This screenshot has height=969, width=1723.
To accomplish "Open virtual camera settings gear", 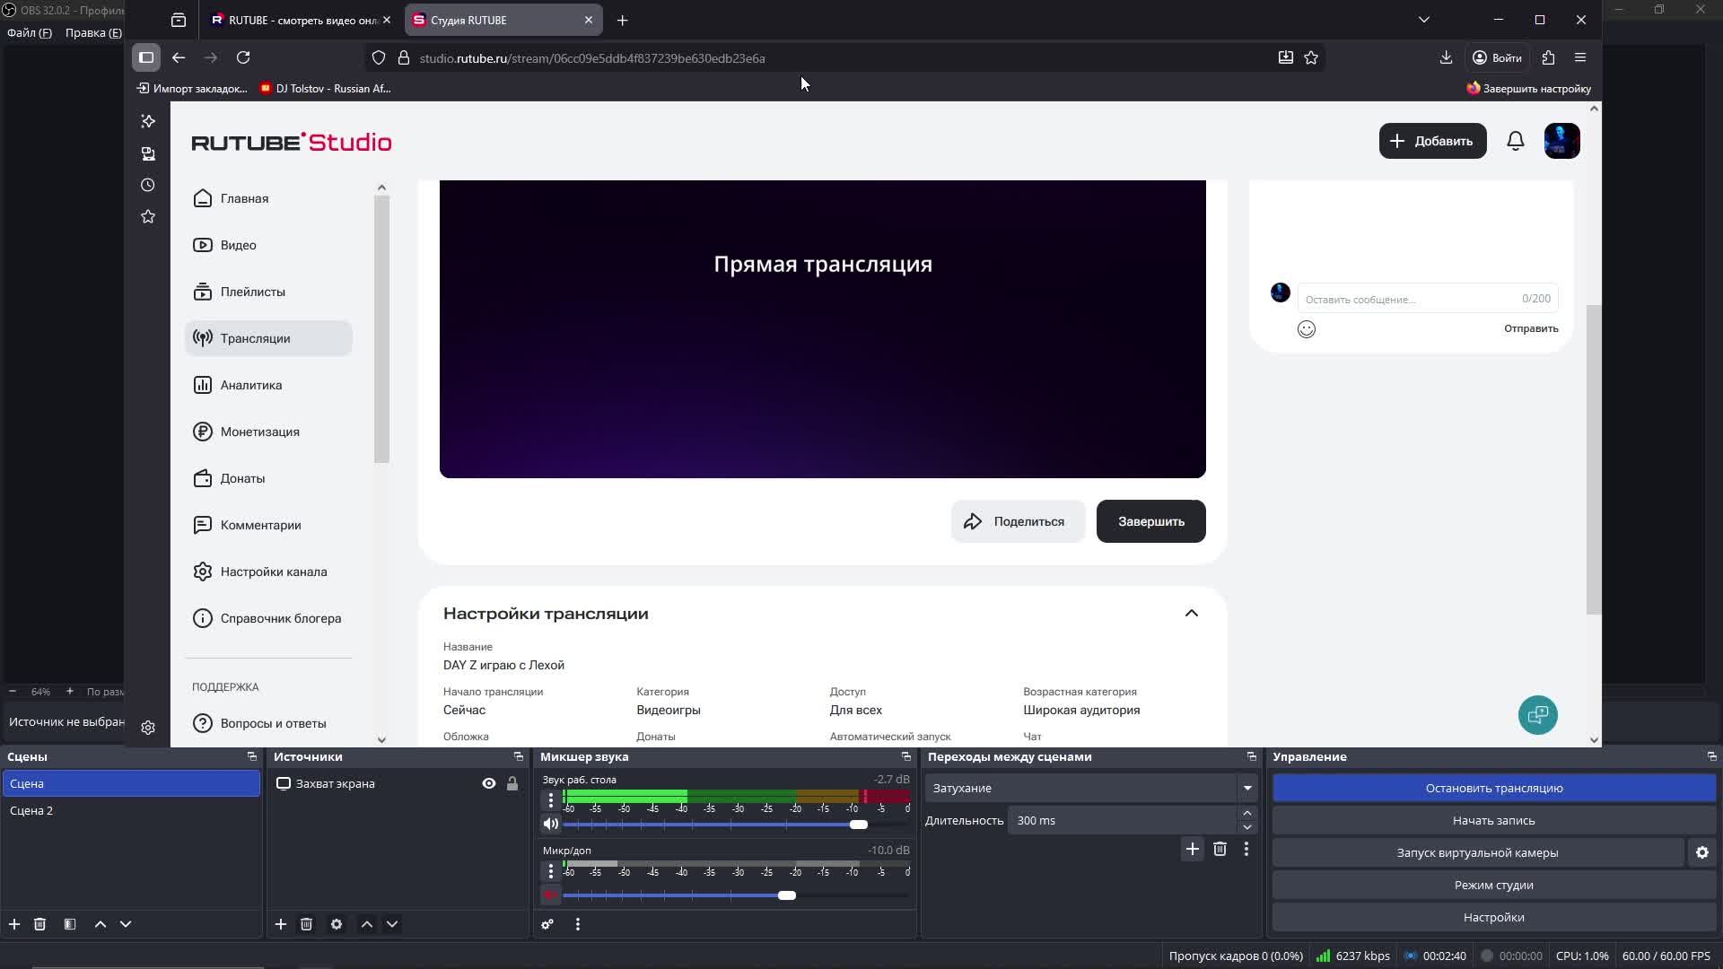I will click(1701, 852).
